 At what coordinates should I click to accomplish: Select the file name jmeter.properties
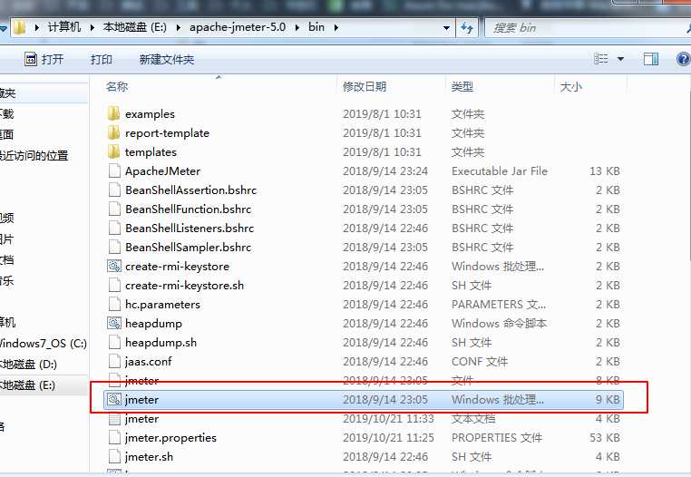170,438
